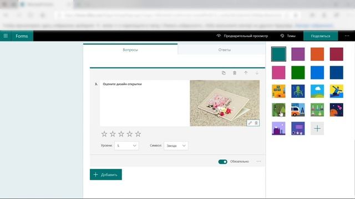Toggle the Required (Обязательно) switch
Viewport: 355px width, 199px height.
click(222, 161)
